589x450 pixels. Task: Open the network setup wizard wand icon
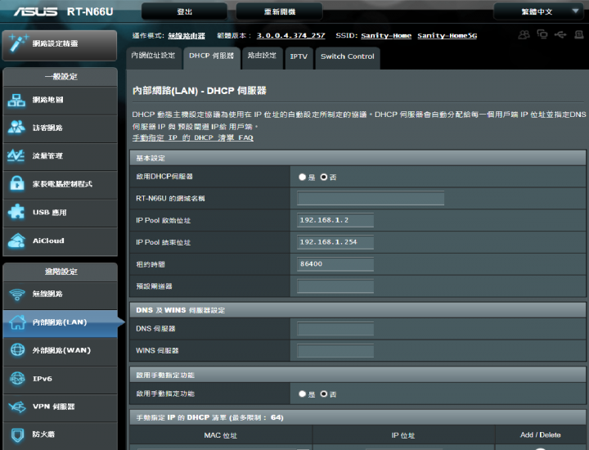pyautogui.click(x=18, y=43)
